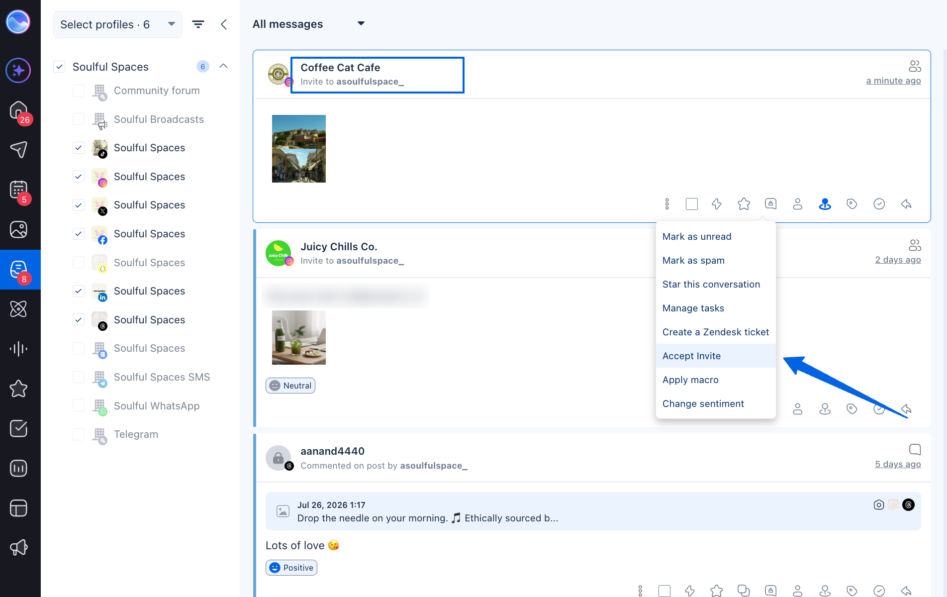Click the tag icon on Juicy Chills Co. message
The width and height of the screenshot is (947, 597).
(x=852, y=409)
